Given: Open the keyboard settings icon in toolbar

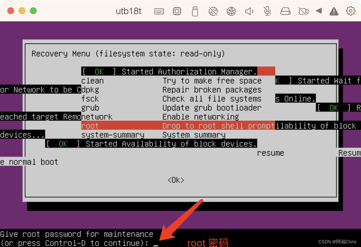Looking at the screenshot, I should point(159,11).
